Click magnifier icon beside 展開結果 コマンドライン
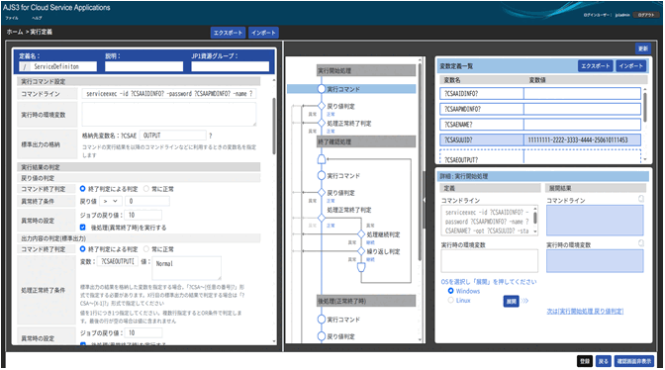Screen dimensions: 665x370 pyautogui.click(x=641, y=199)
